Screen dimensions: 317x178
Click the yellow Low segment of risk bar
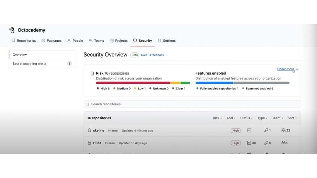[x=176, y=83]
